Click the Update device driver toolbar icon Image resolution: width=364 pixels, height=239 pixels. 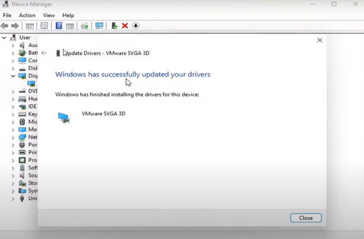point(114,25)
